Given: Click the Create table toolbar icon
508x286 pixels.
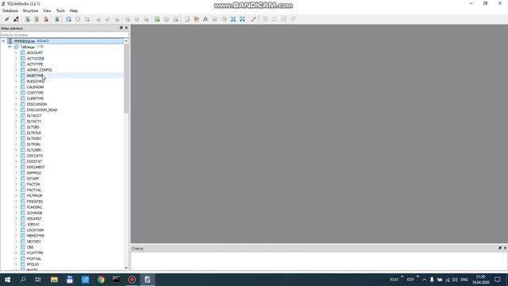Looking at the screenshot, I should pyautogui.click(x=69, y=19).
